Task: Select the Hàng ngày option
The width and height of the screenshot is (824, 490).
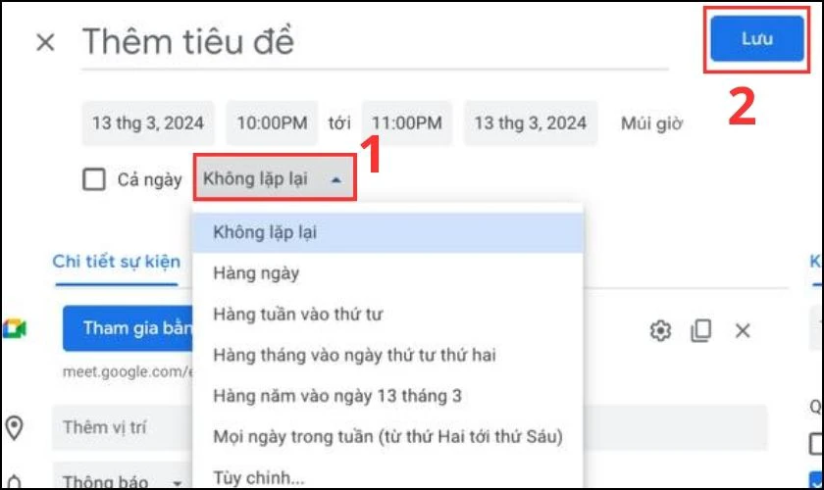Action: (387, 273)
